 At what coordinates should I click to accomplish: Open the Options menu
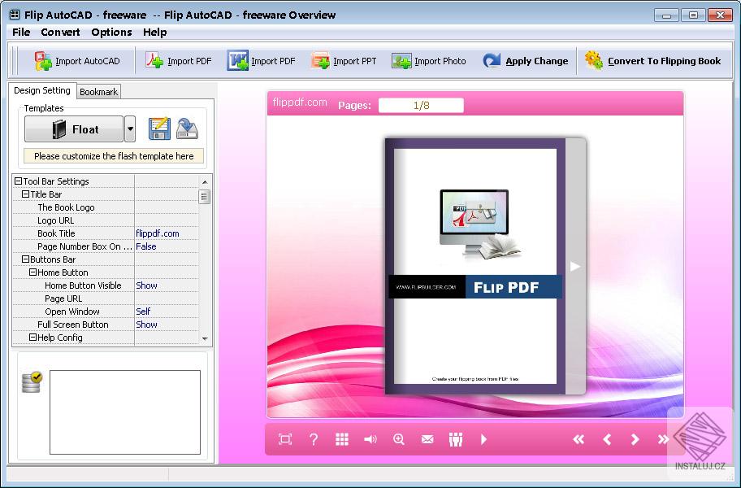click(111, 33)
